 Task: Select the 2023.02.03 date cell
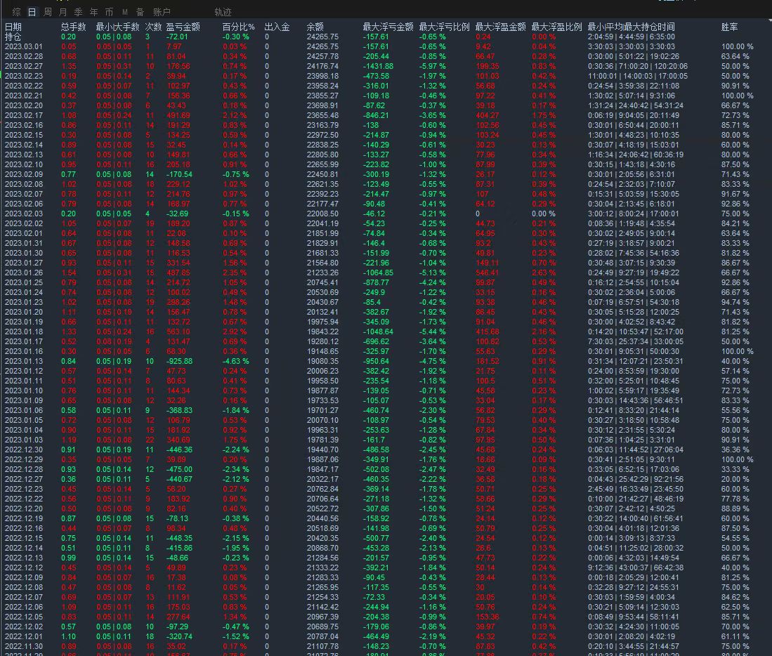tap(24, 214)
